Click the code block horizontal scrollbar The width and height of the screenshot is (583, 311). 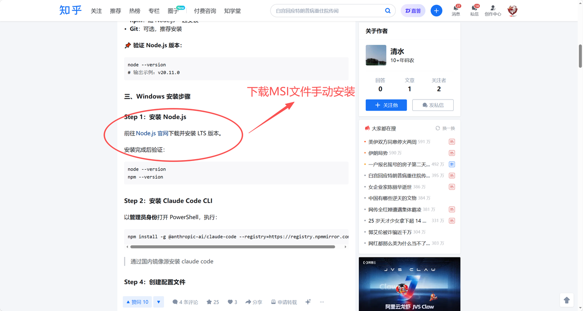[x=232, y=247]
